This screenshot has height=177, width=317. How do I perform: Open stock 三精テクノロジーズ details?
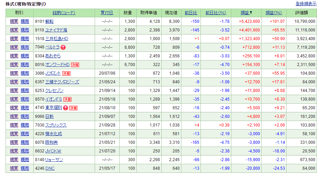click(62, 82)
